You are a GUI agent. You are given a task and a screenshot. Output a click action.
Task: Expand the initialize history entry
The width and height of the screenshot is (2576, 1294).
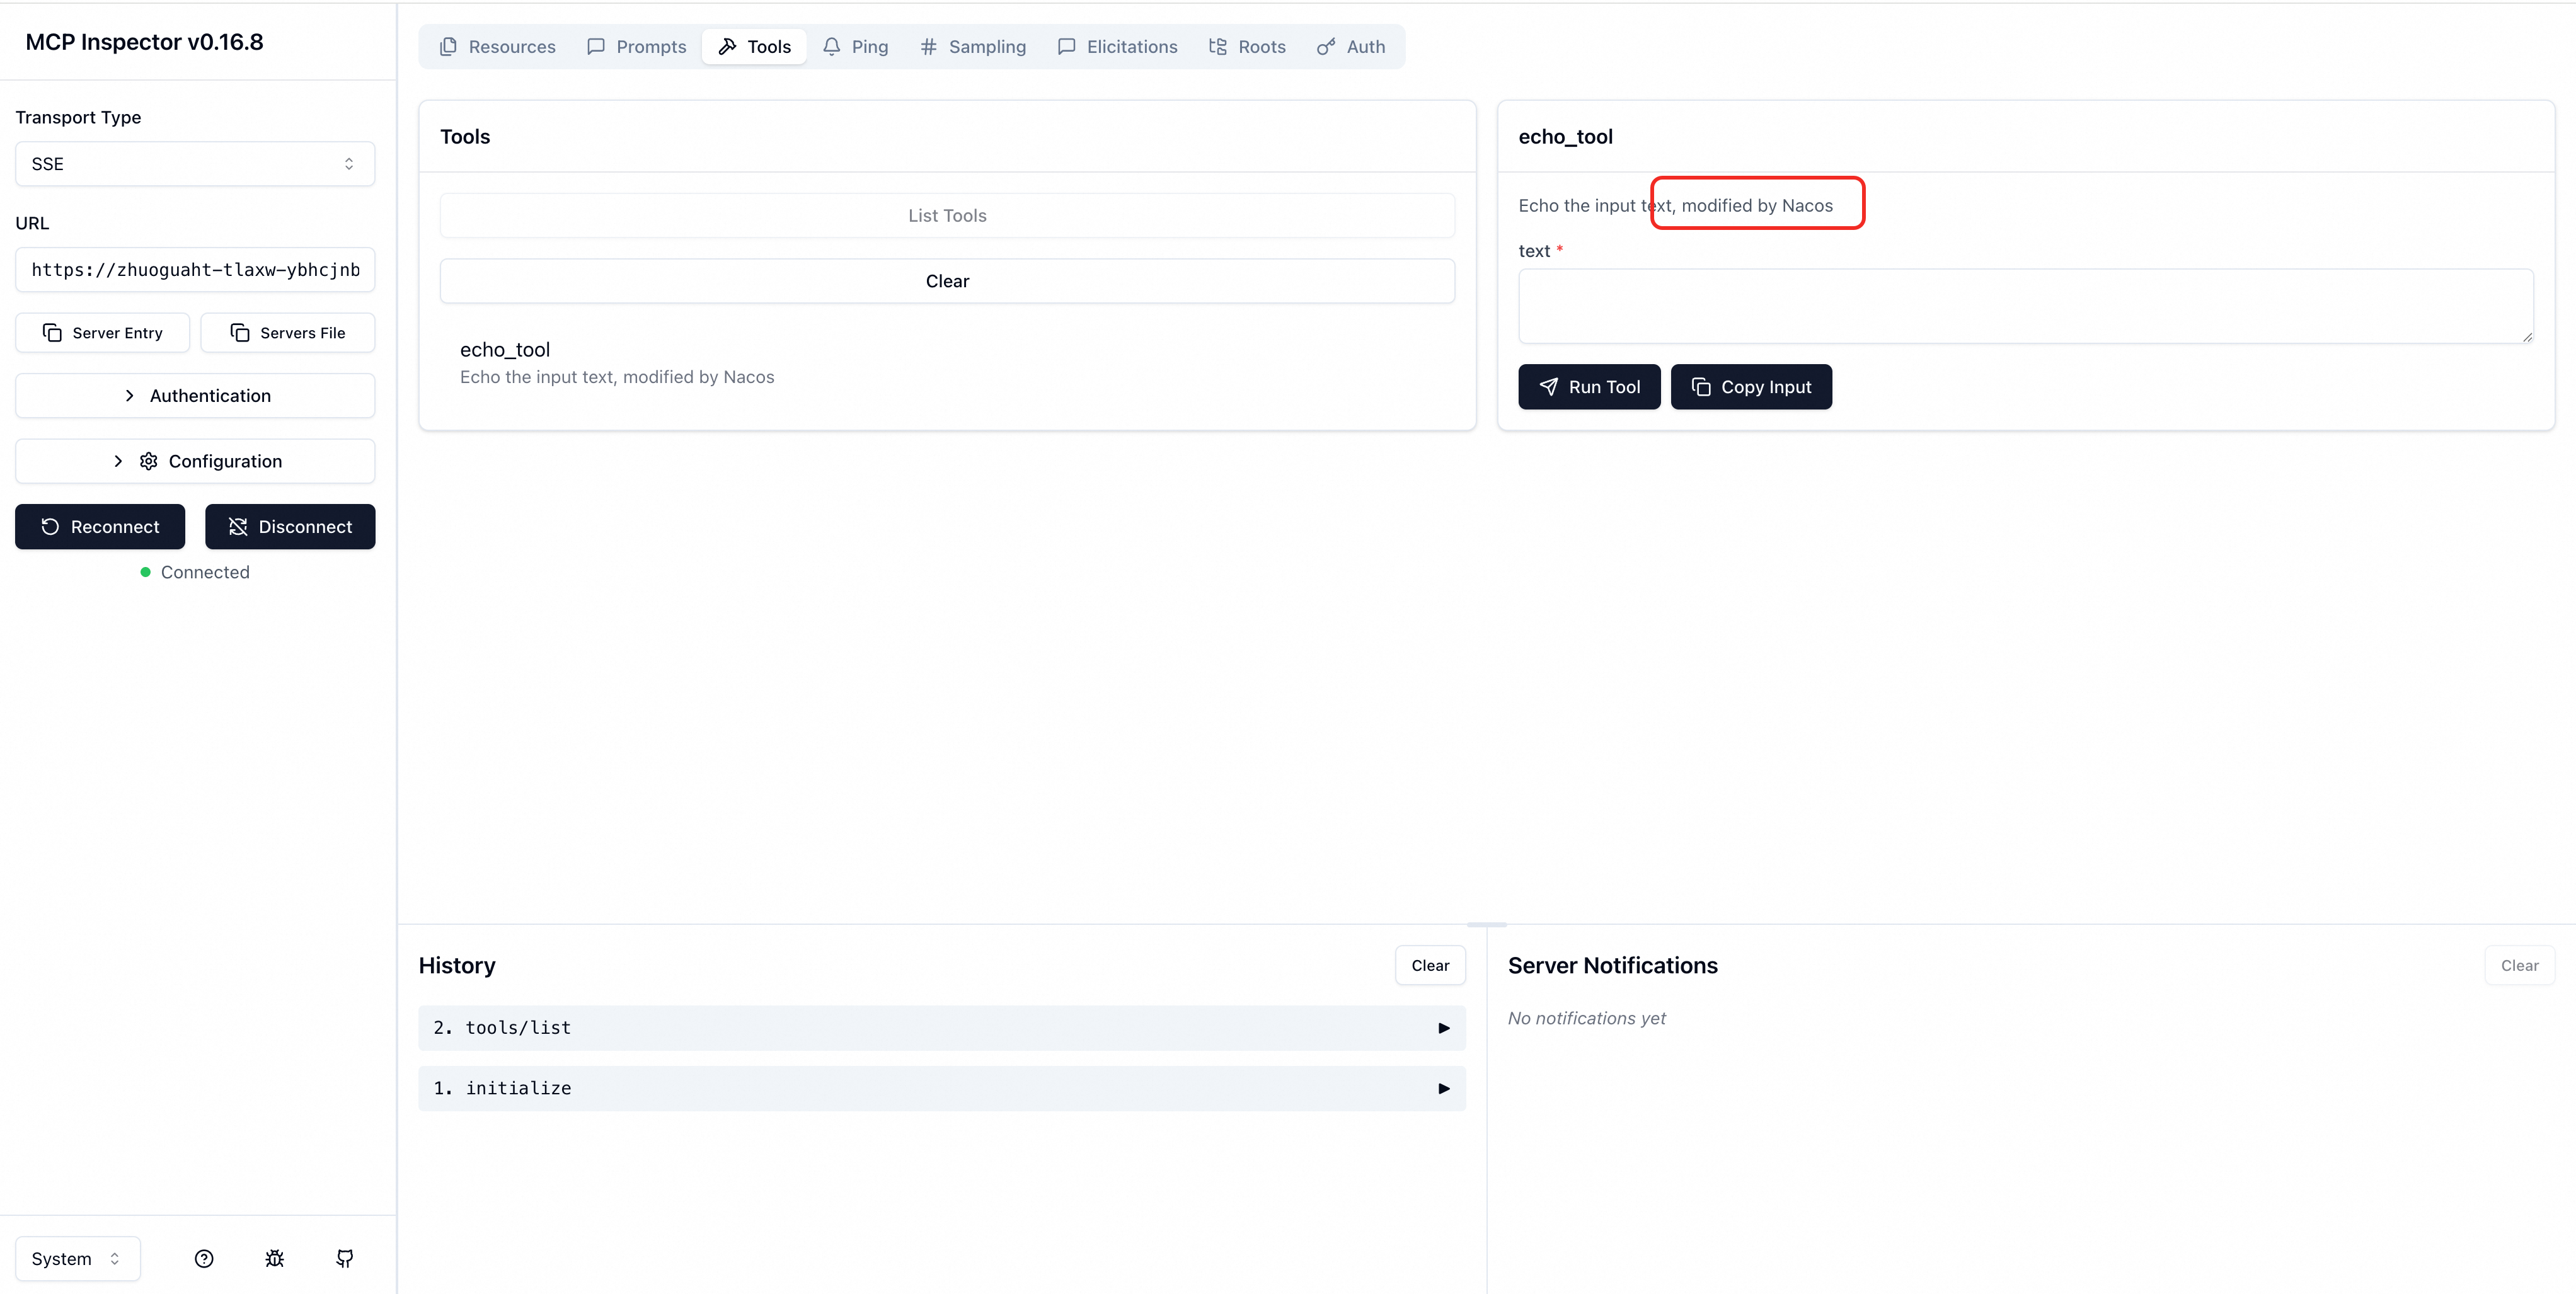tap(941, 1088)
